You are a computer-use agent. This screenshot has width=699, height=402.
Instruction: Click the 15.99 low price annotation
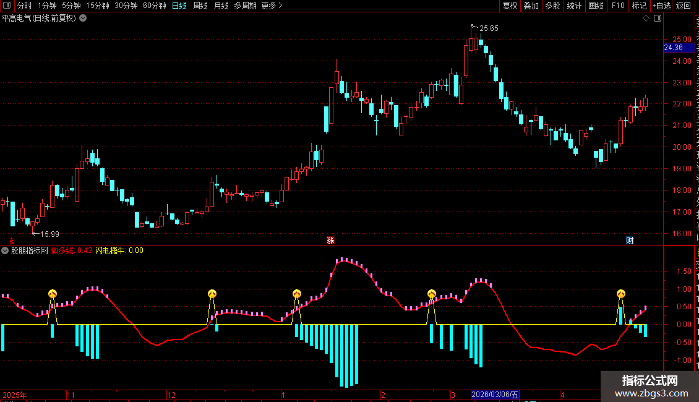(x=49, y=234)
